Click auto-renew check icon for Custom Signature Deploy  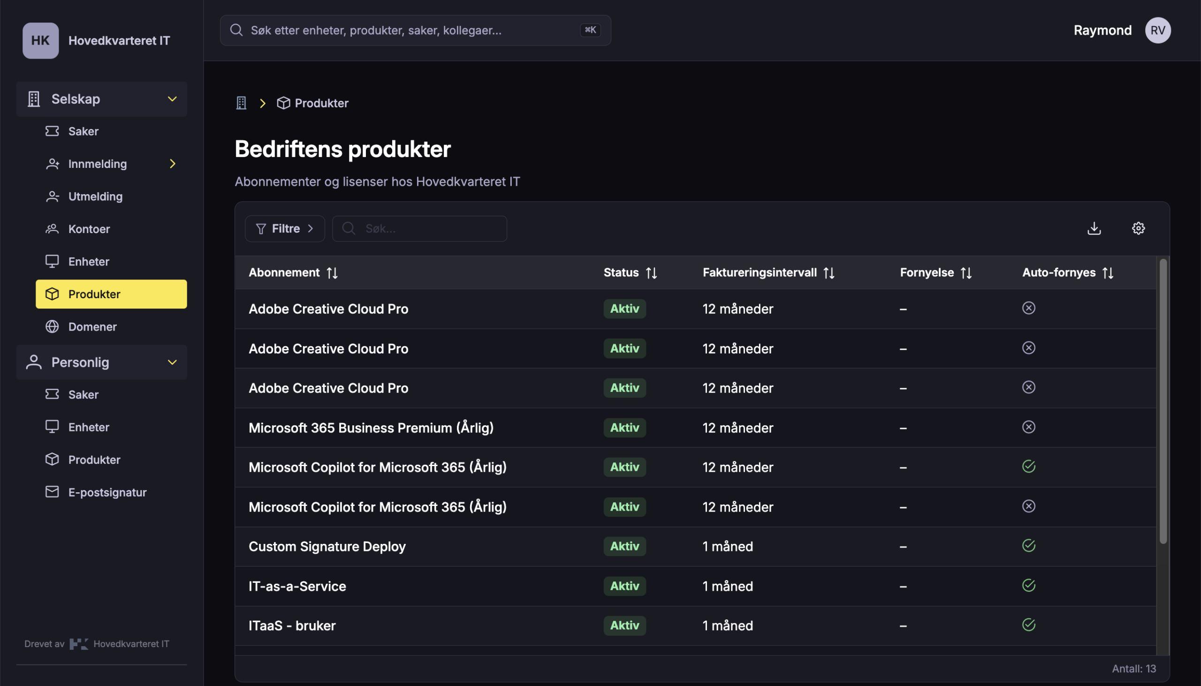pos(1028,546)
